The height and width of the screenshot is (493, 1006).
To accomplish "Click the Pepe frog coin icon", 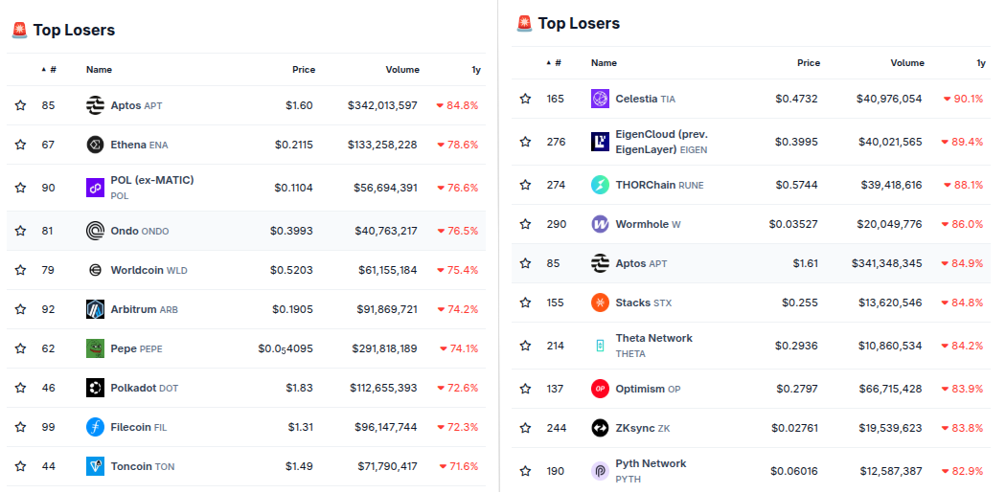I will click(95, 348).
